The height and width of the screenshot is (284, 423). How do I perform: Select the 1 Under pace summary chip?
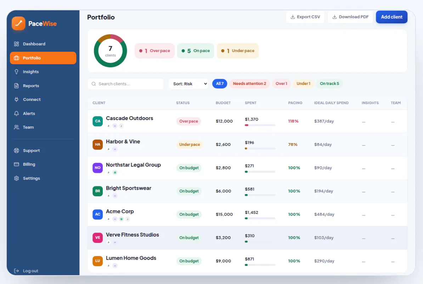[x=238, y=51]
